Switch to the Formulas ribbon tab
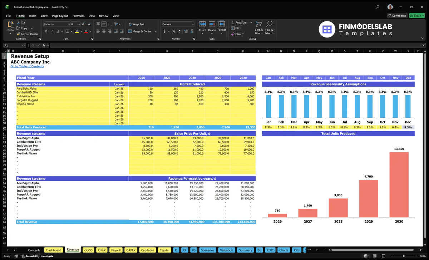This screenshot has height=260, width=429. tap(78, 16)
